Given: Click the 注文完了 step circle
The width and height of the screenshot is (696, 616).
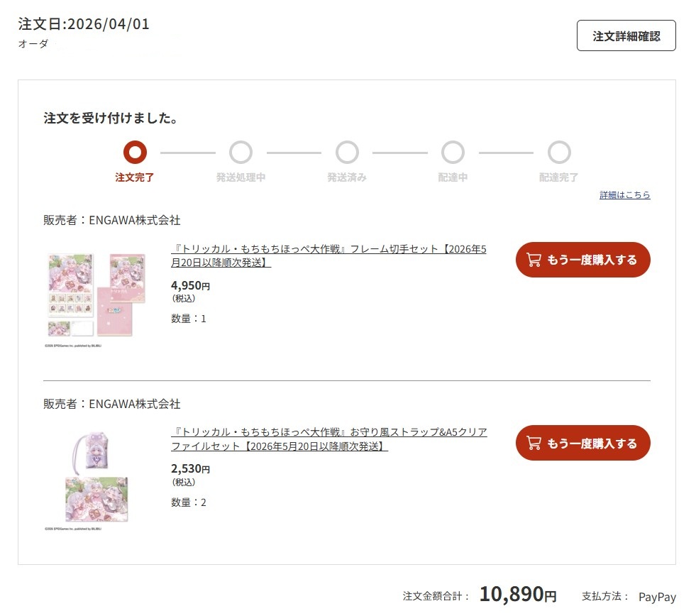Looking at the screenshot, I should coord(135,152).
